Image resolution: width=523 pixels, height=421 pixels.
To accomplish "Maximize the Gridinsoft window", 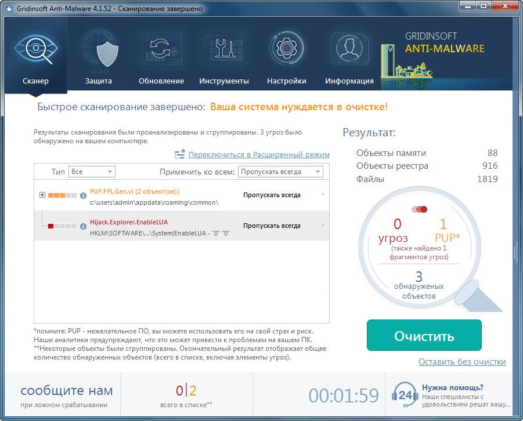I will pyautogui.click(x=484, y=6).
